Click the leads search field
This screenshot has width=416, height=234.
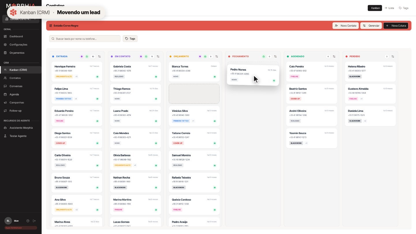[x=85, y=39]
